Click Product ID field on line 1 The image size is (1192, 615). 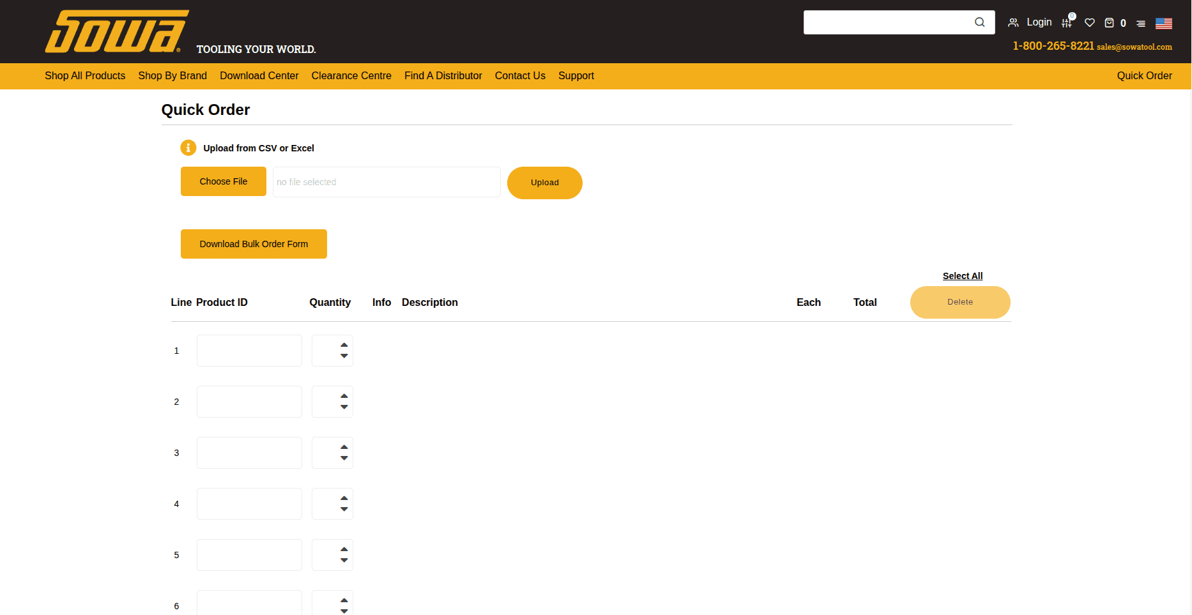249,351
